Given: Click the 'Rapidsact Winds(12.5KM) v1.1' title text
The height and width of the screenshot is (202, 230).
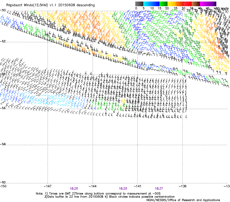Looking at the screenshot, I should tap(31, 5).
